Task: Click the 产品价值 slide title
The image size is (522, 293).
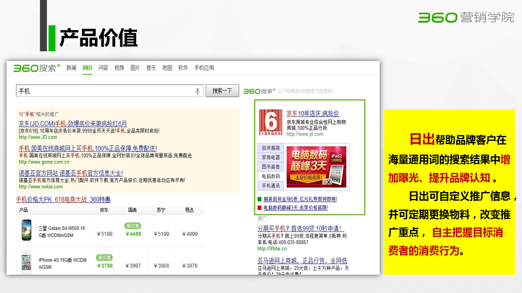Action: (98, 38)
